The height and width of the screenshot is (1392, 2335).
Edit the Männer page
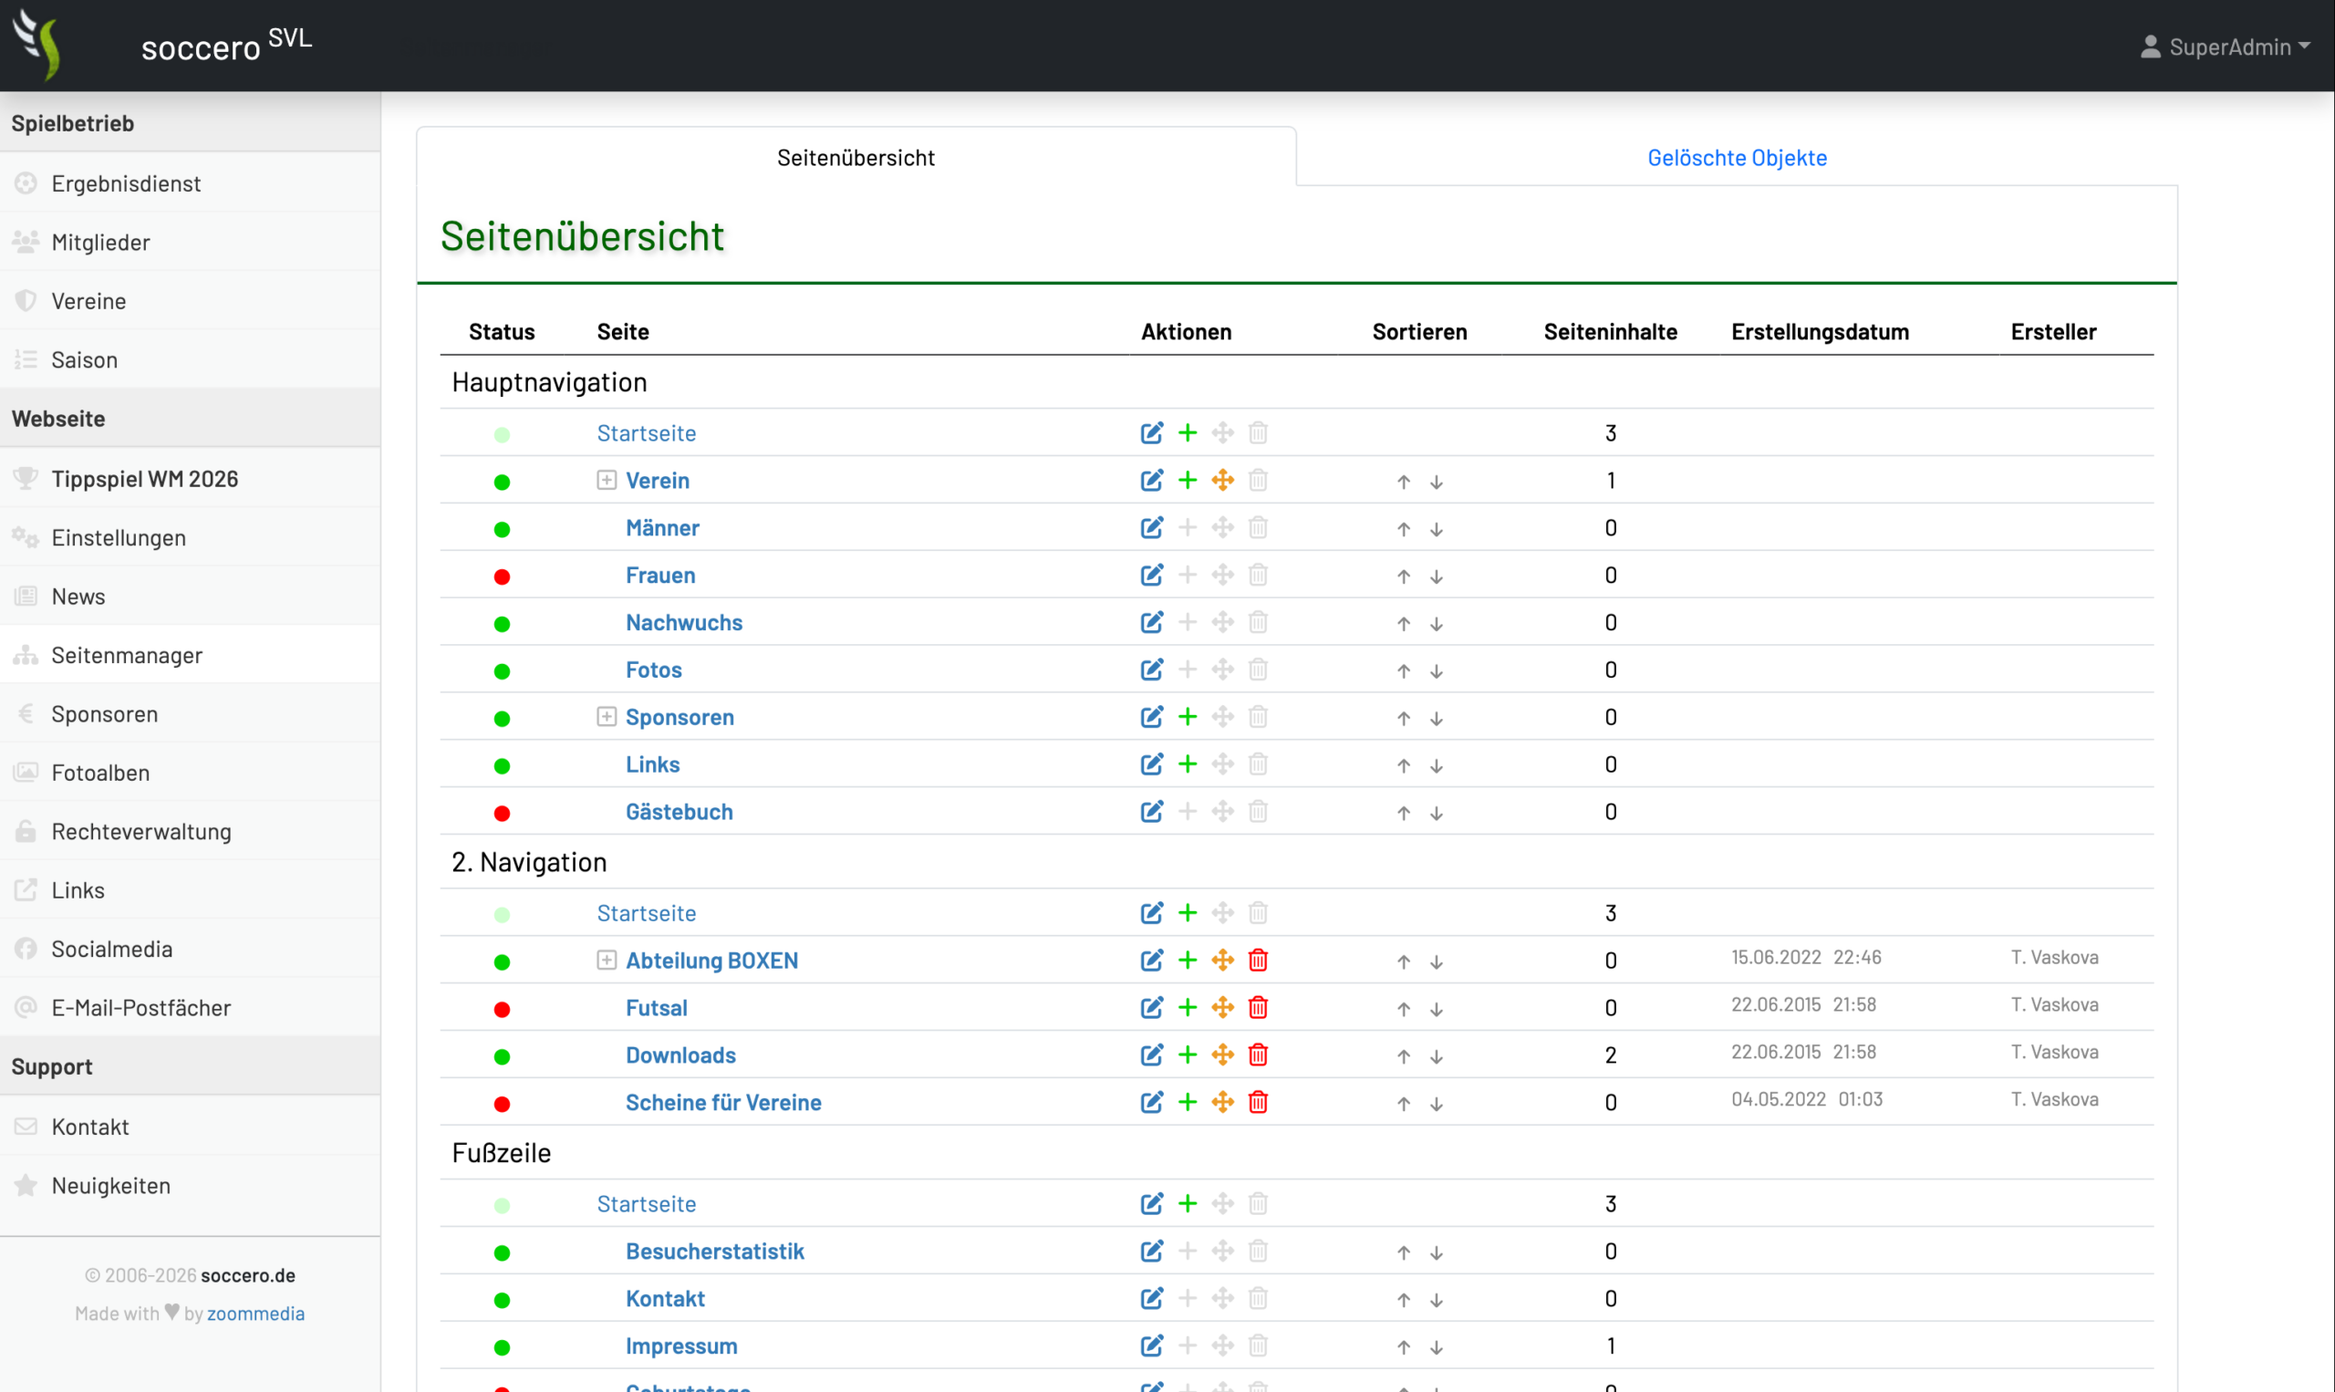[x=1152, y=527]
